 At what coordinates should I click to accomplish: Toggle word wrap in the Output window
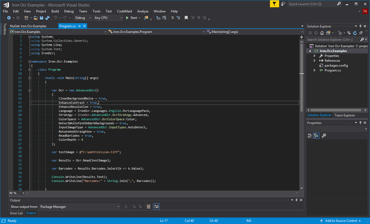[156, 206]
